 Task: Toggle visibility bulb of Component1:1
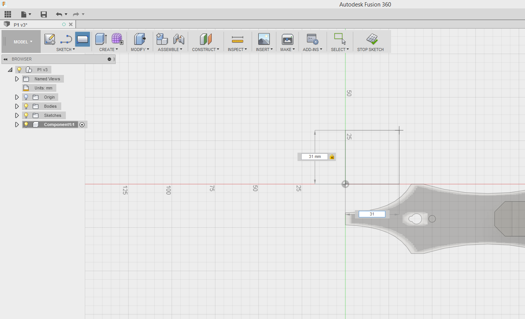pos(26,124)
